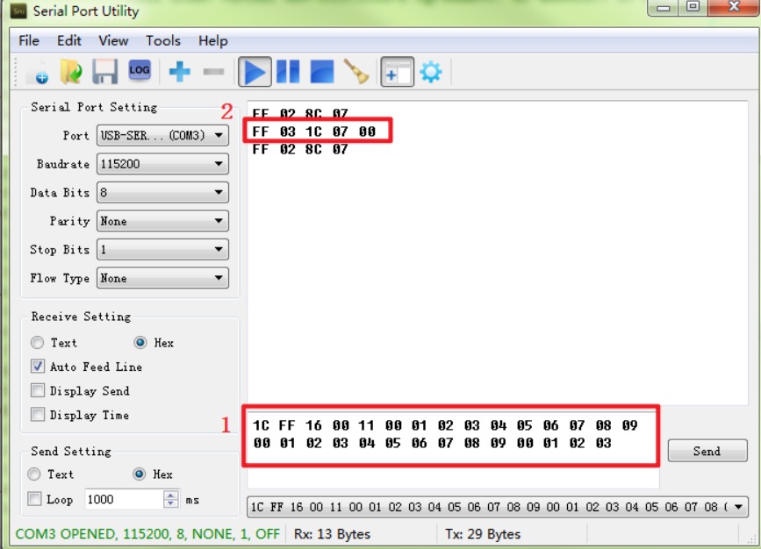Toggle the LOG recording icon
The image size is (761, 549).
coord(139,70)
